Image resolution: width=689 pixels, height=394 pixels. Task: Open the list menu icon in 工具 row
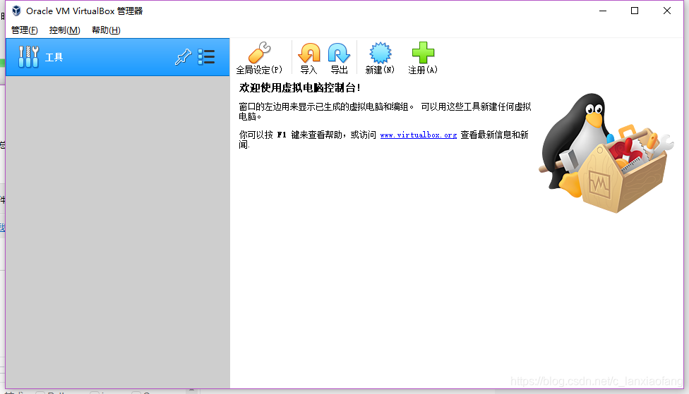point(206,57)
